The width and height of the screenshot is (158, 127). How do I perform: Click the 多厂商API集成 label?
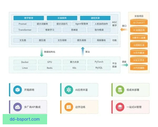[32, 107]
